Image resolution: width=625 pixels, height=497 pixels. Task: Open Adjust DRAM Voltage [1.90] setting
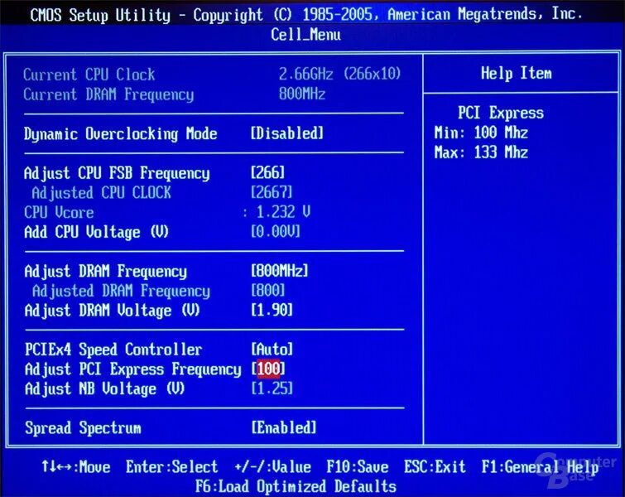pos(272,310)
